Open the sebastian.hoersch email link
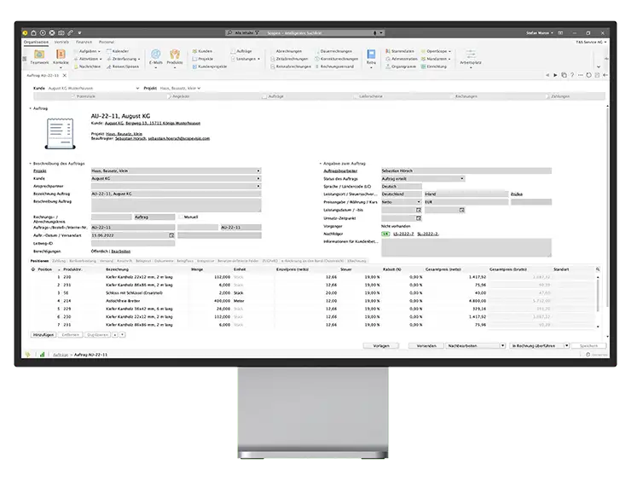The width and height of the screenshot is (631, 480). pyautogui.click(x=180, y=137)
